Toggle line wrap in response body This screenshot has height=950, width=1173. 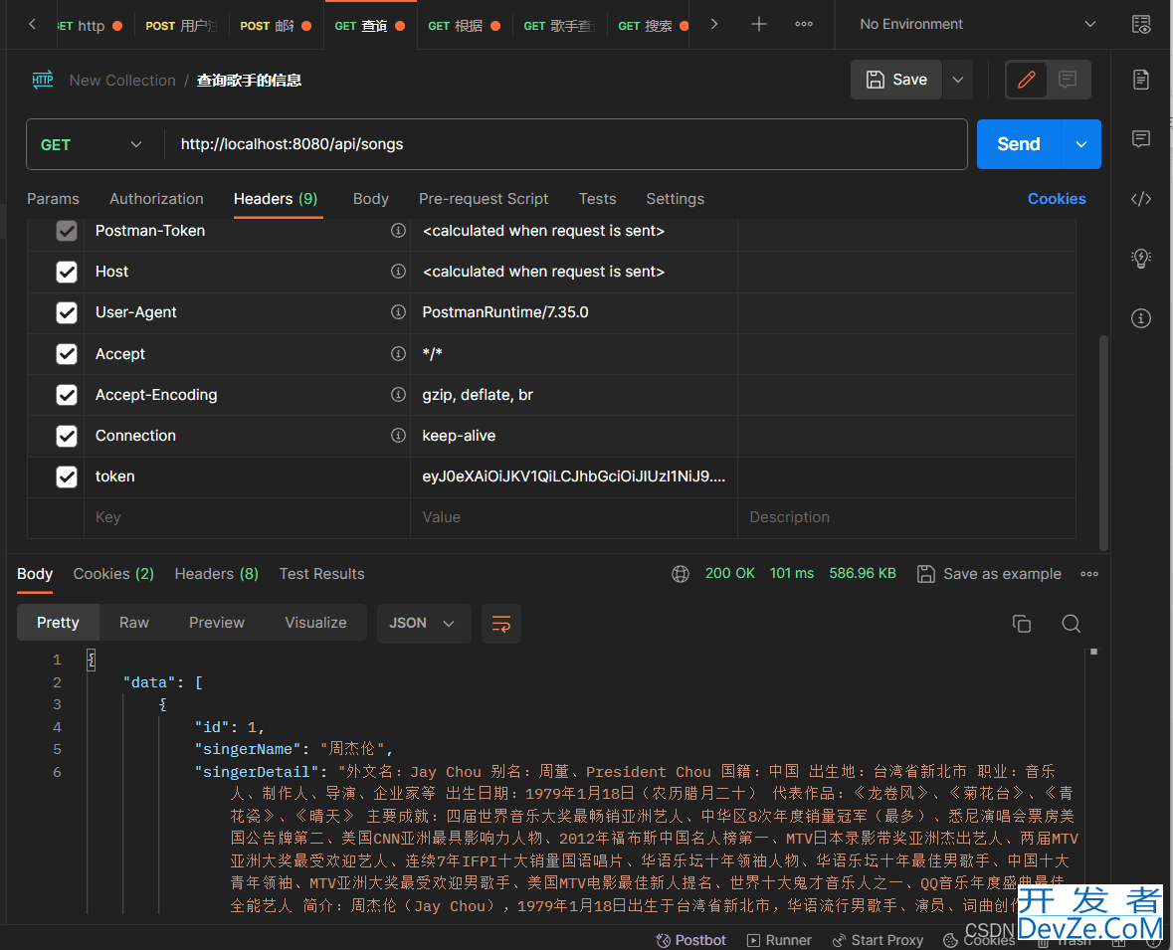click(x=501, y=624)
